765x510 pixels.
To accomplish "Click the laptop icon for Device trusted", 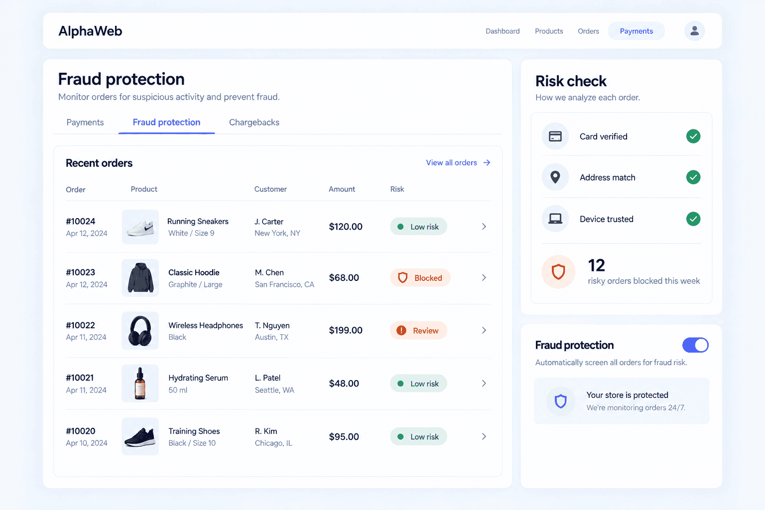I will [555, 219].
